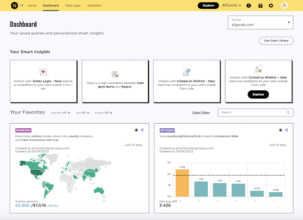Click the Your Smart Insights heading

pos(30,52)
